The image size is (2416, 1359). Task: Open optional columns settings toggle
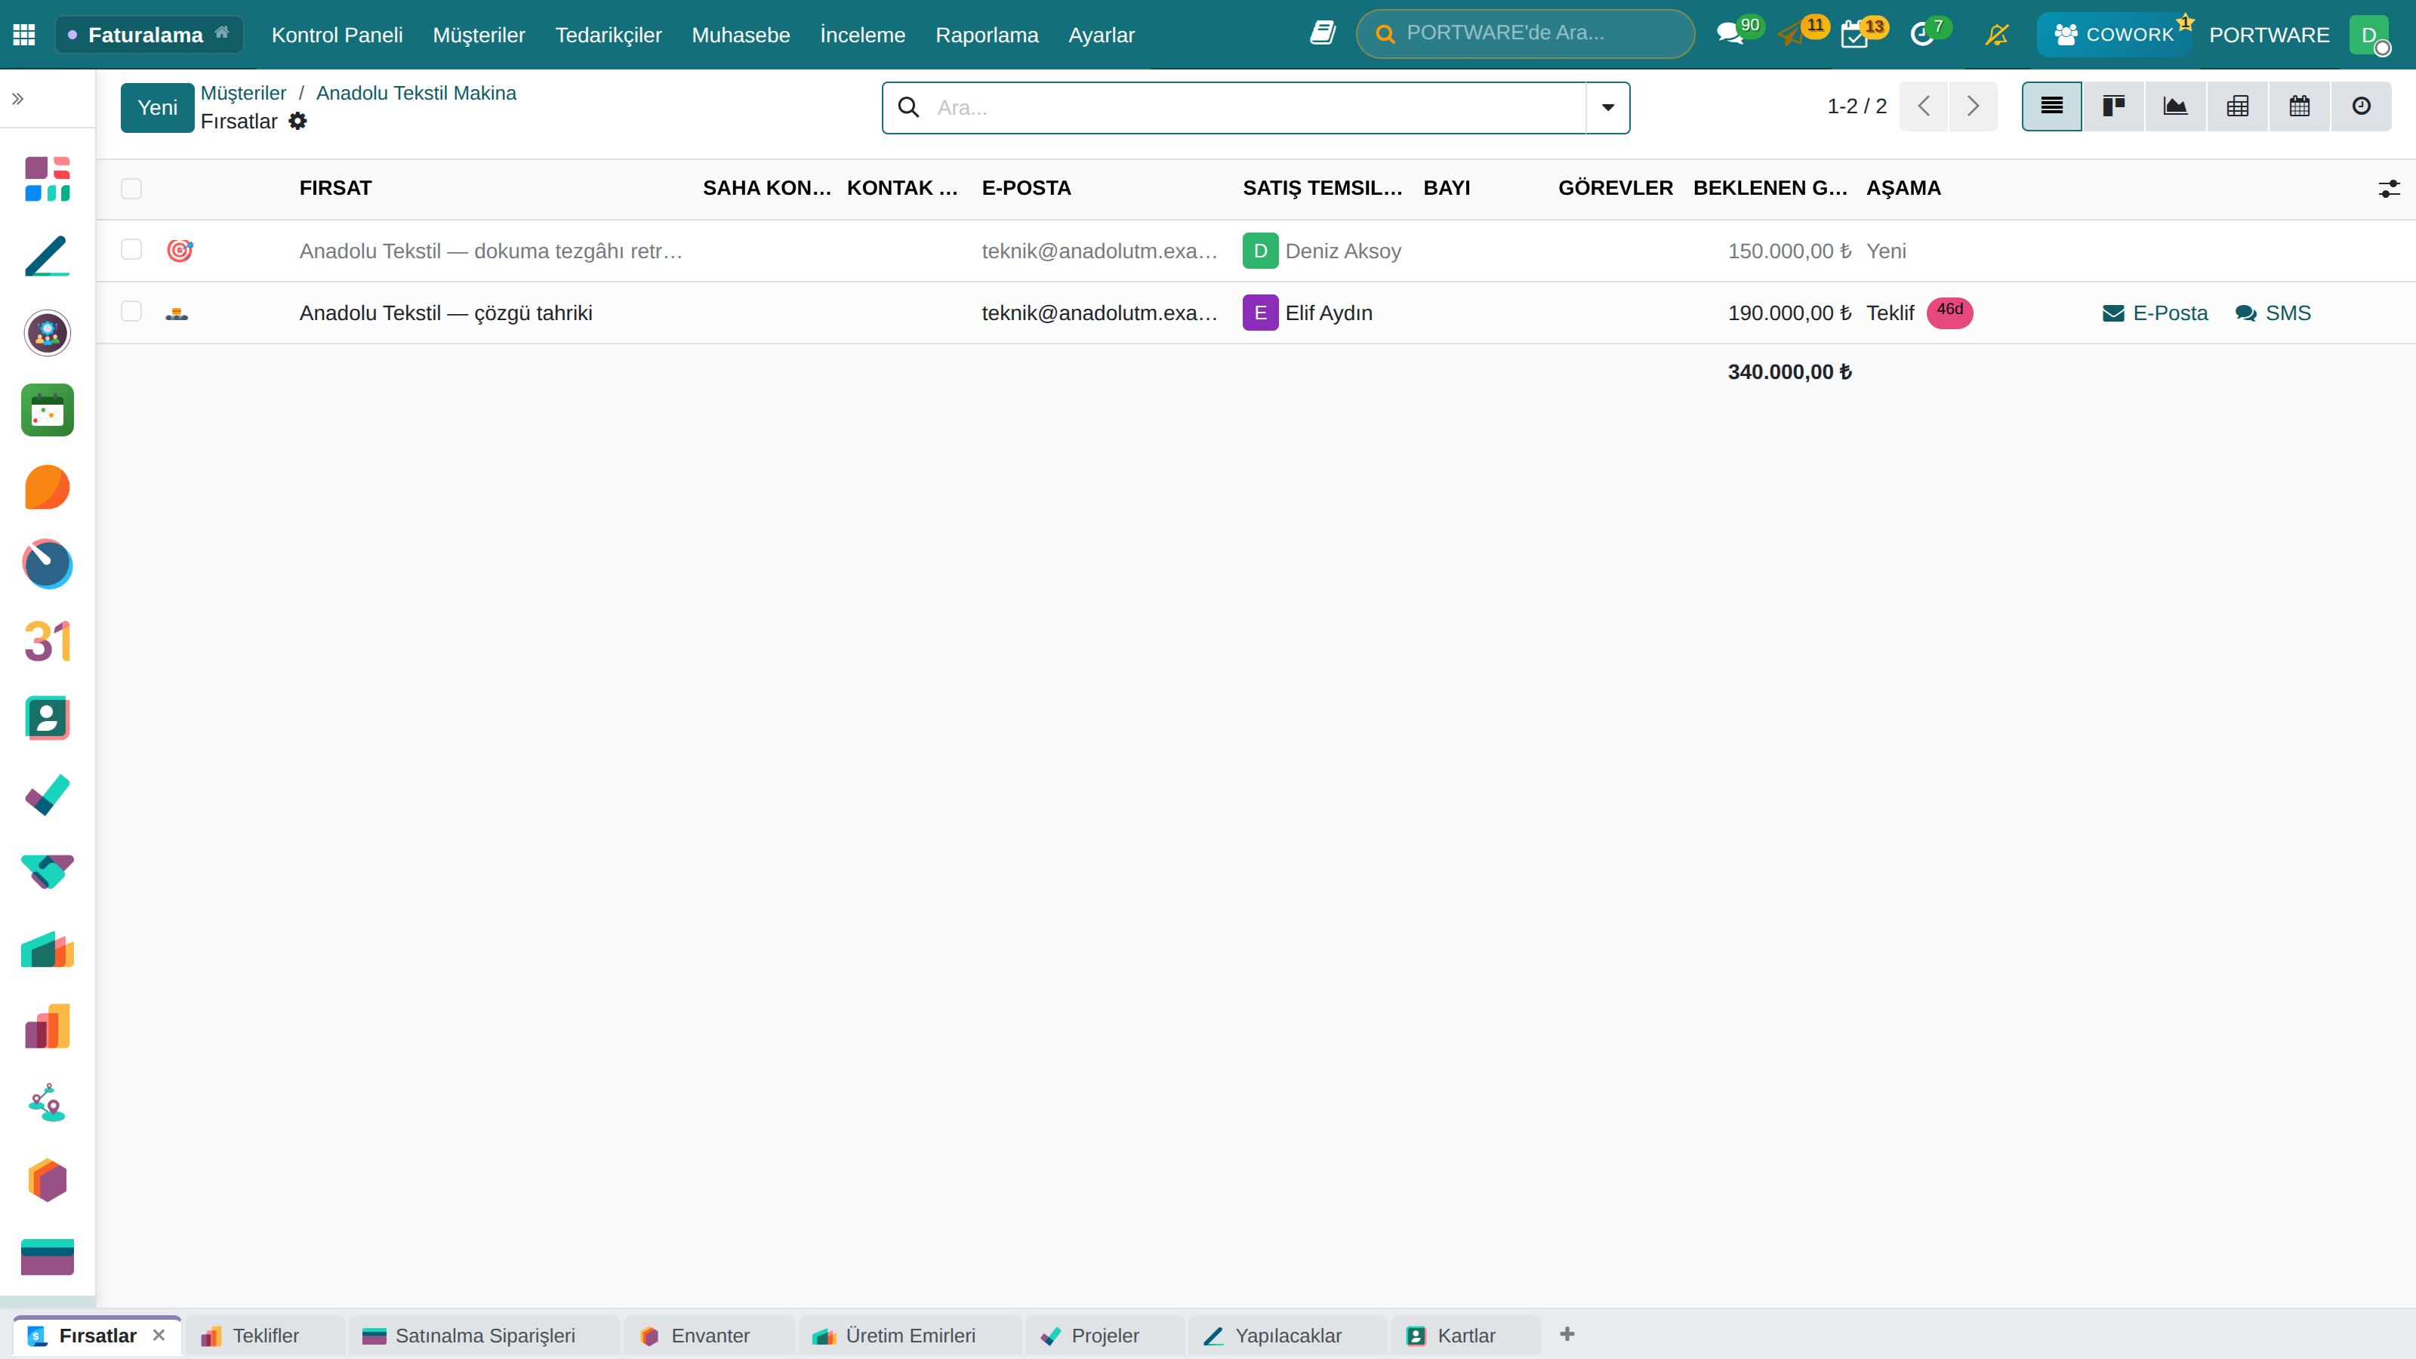click(x=2389, y=189)
